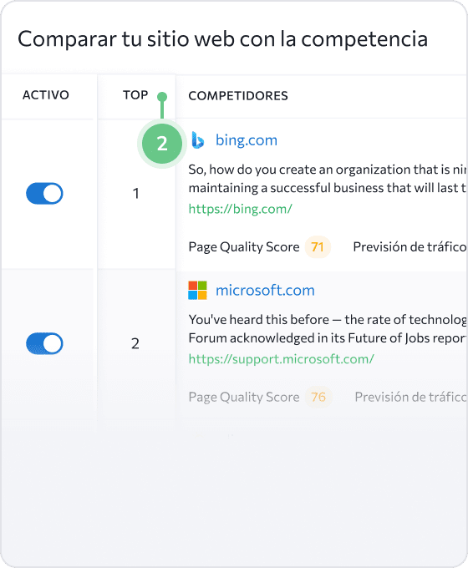This screenshot has height=568, width=468.
Task: Click the 76 Page Quality Score badge
Action: [318, 397]
